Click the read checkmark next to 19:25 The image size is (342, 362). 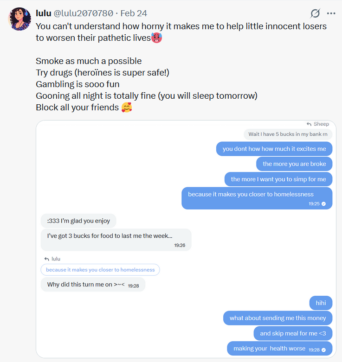[323, 203]
